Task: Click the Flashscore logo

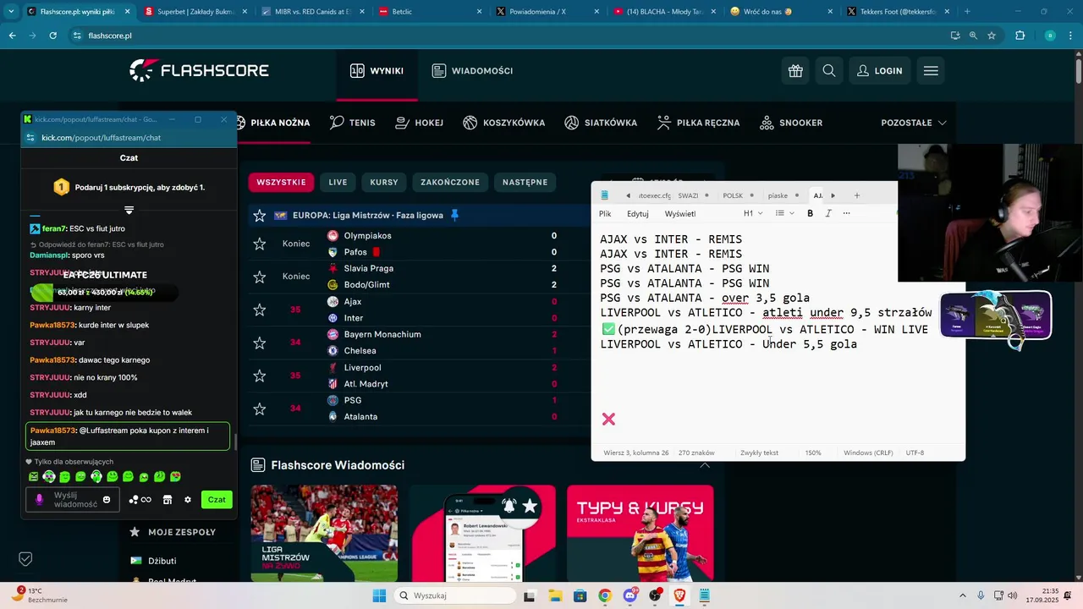Action: pos(199,71)
